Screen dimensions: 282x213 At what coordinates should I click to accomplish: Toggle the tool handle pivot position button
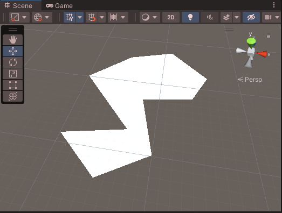[15, 17]
